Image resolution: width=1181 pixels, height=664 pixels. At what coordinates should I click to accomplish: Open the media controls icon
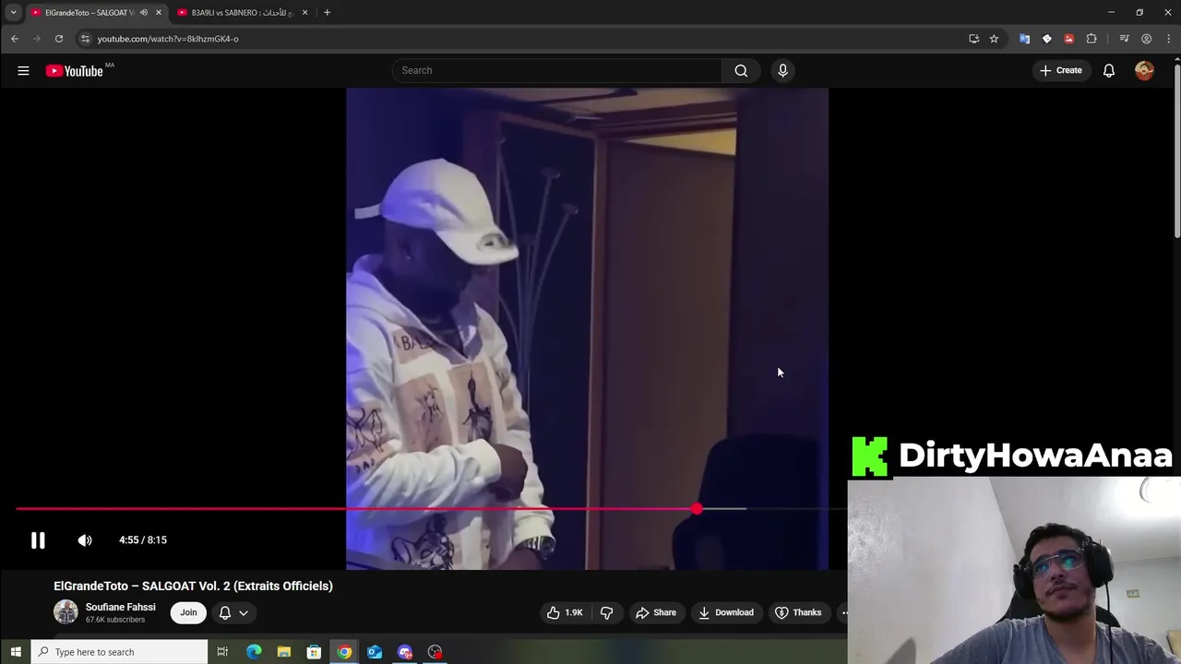1124,39
